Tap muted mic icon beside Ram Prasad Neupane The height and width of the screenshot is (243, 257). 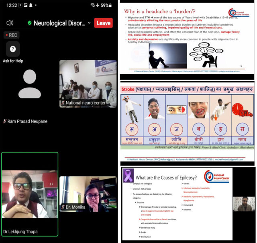(x=5, y=121)
